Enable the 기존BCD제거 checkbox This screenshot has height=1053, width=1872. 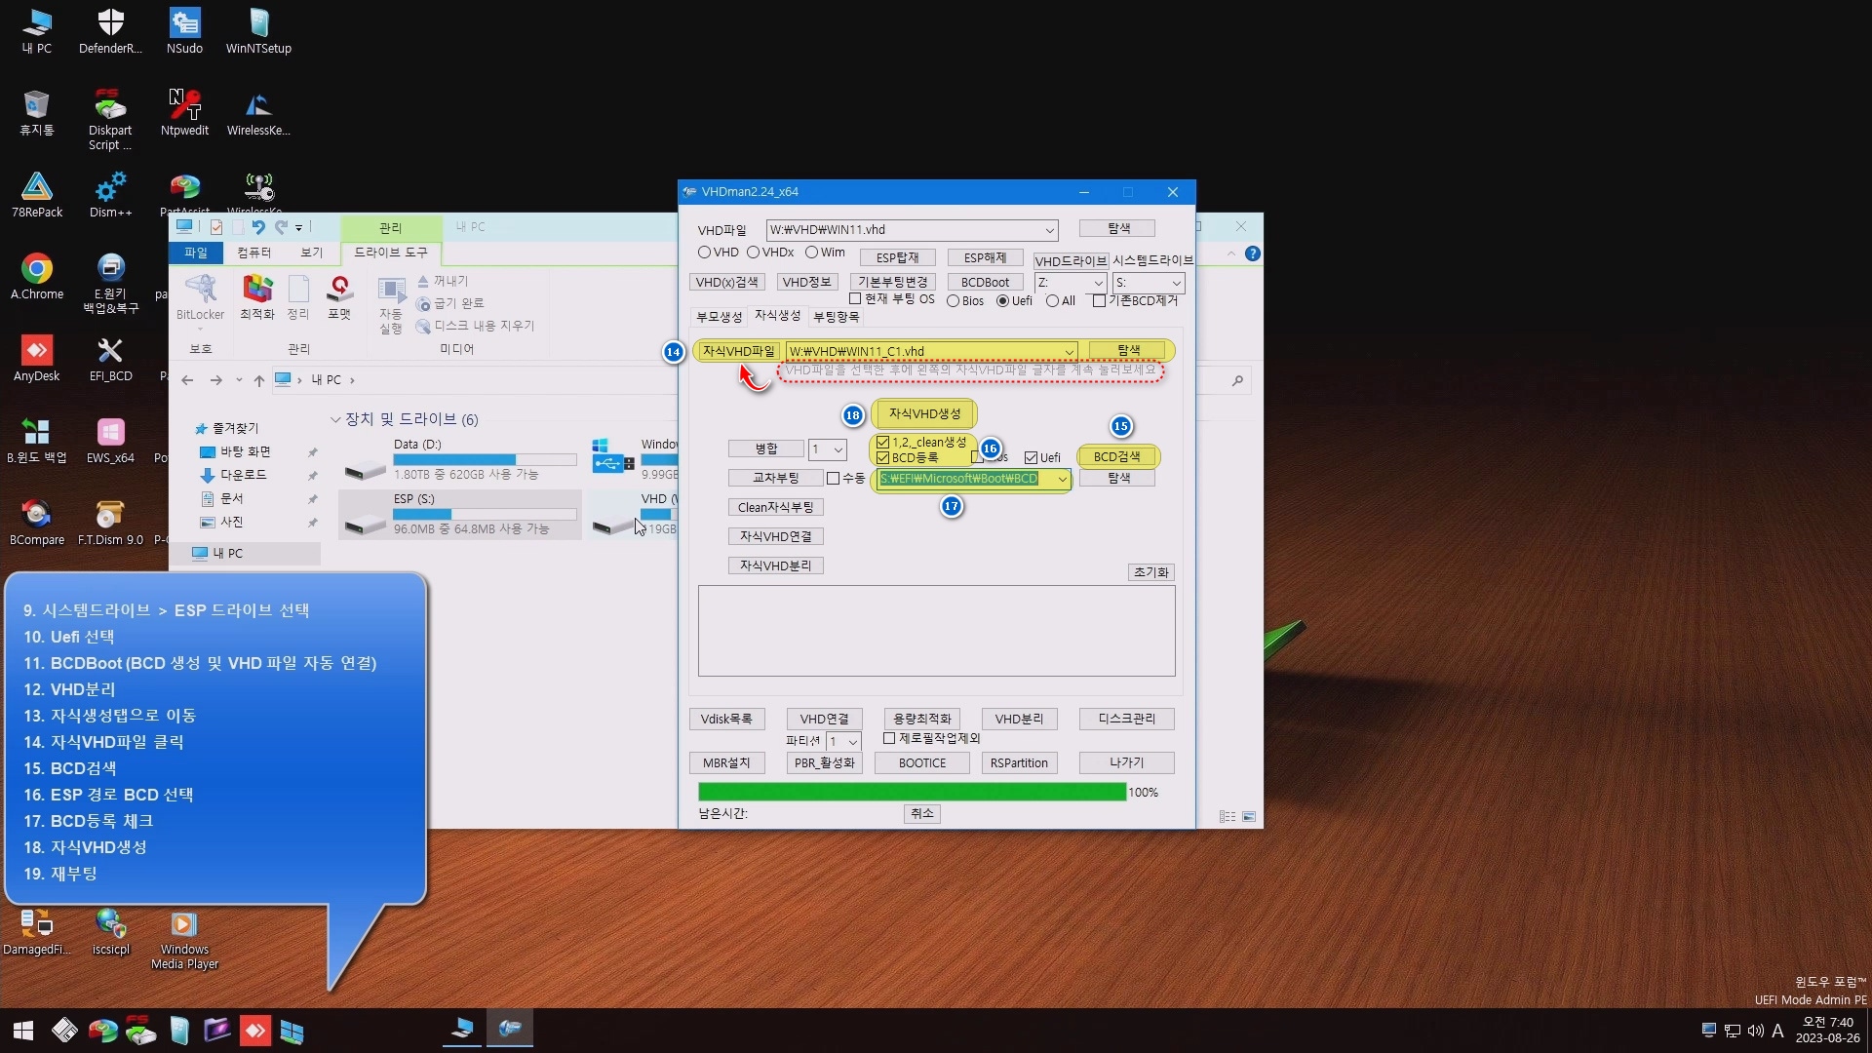point(1100,300)
